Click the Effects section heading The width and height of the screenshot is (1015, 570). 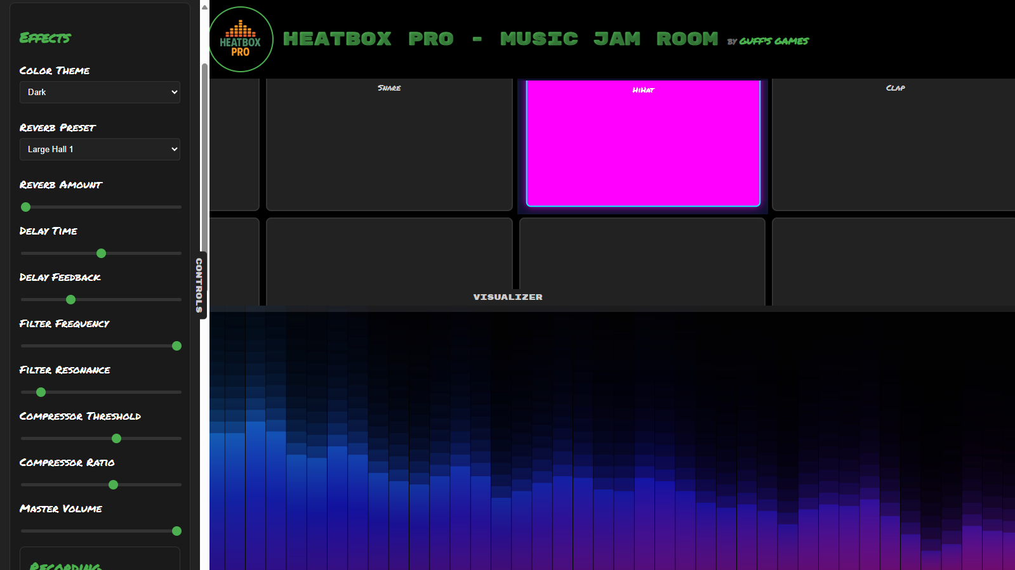tap(45, 38)
